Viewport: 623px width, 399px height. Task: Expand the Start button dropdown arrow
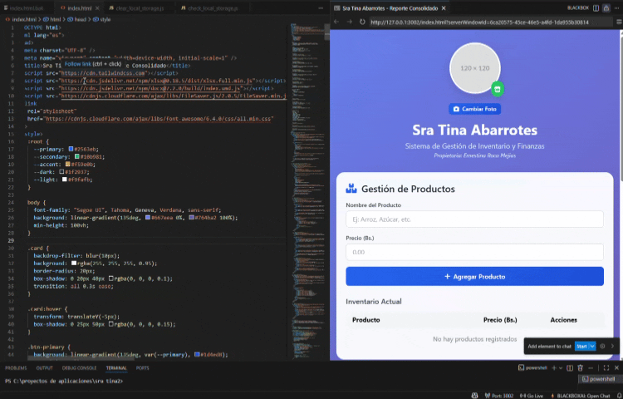pos(592,346)
